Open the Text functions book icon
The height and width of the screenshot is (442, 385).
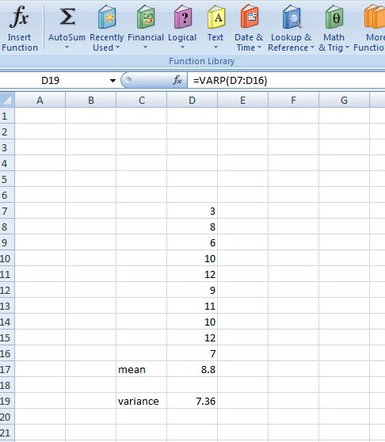coord(216,17)
